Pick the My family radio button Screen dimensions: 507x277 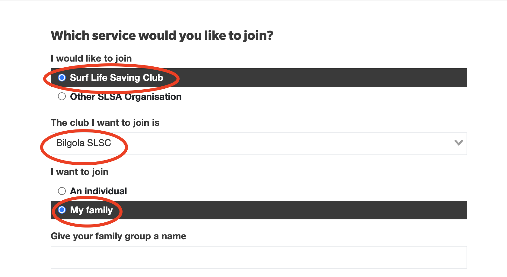pyautogui.click(x=62, y=210)
